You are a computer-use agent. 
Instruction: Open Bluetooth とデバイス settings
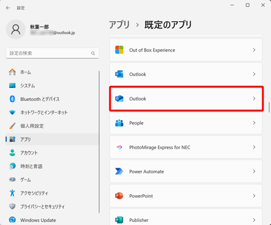click(52, 99)
